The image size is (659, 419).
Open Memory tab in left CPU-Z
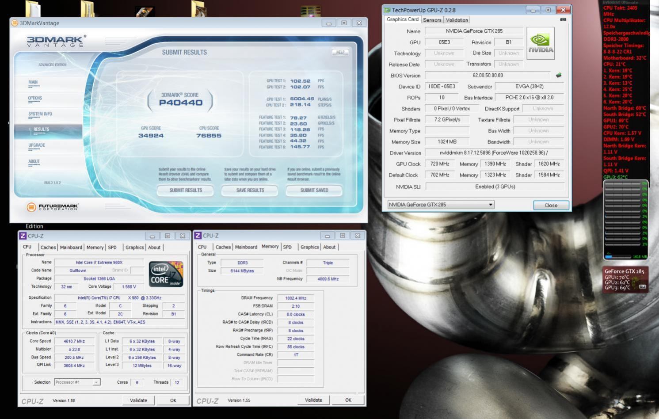[x=95, y=248]
